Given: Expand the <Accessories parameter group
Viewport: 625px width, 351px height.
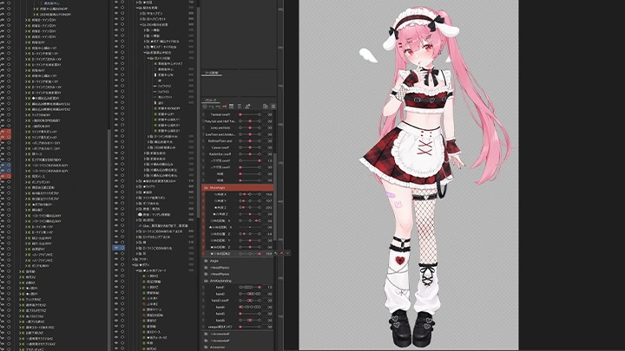Looking at the screenshot, I should (x=206, y=334).
